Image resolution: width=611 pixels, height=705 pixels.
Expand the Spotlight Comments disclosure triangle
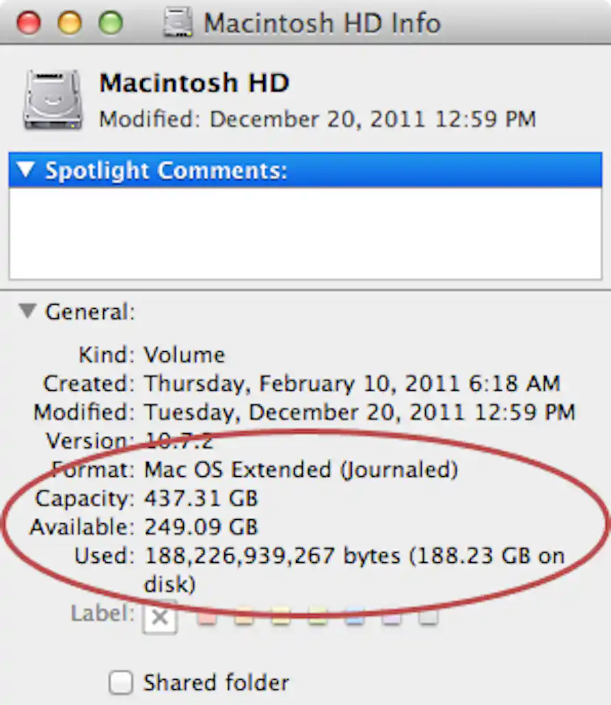click(x=25, y=170)
